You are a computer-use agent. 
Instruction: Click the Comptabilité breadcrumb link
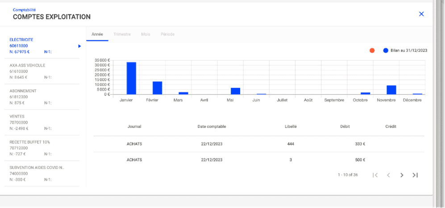pyautogui.click(x=24, y=9)
